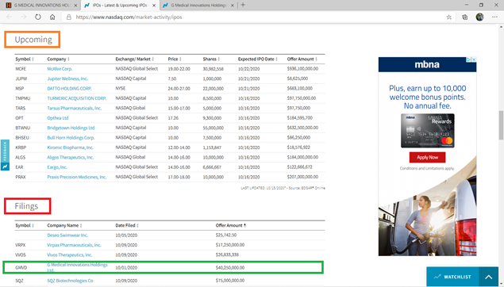Select the $75,000,000.00 offer amount
Screen dimensions: 504x287
tap(230, 281)
